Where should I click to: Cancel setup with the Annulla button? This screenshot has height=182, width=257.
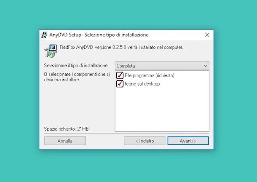click(65, 141)
